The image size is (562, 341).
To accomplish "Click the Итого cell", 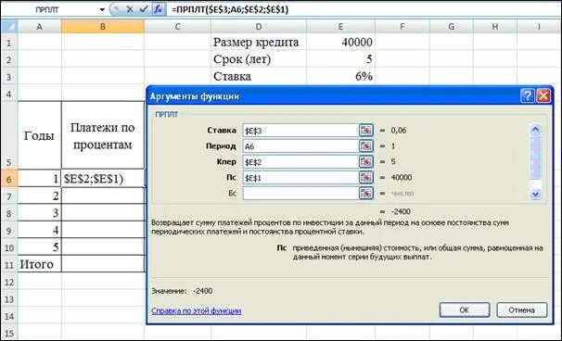I will 40,264.
